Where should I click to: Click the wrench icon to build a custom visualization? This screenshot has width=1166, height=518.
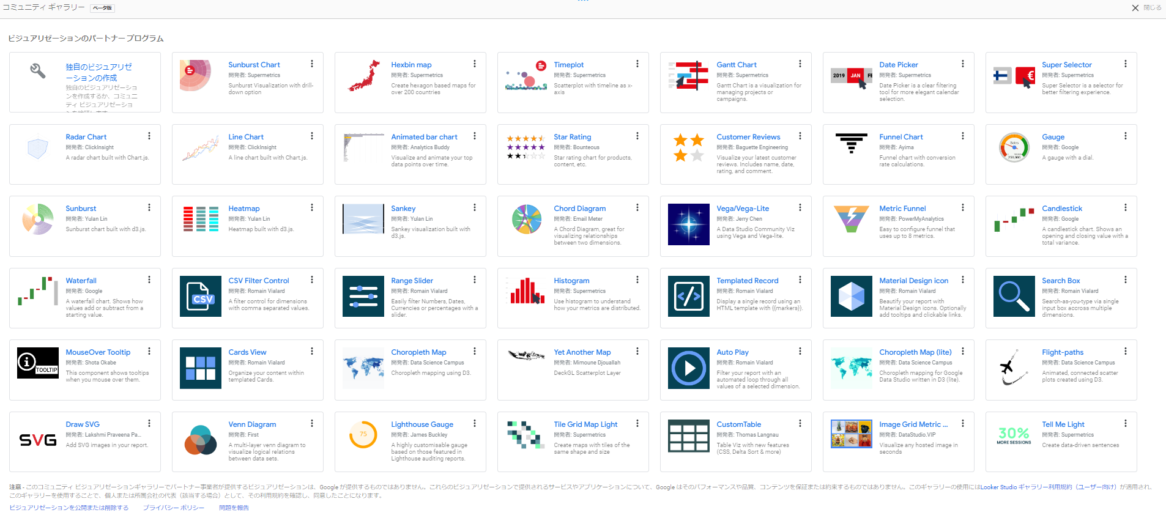click(x=38, y=71)
